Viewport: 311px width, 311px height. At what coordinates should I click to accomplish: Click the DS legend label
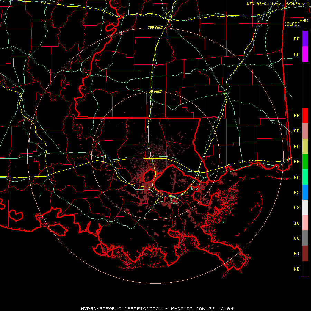[296, 208]
